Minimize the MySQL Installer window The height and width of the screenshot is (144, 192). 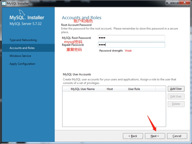pos(169,2)
